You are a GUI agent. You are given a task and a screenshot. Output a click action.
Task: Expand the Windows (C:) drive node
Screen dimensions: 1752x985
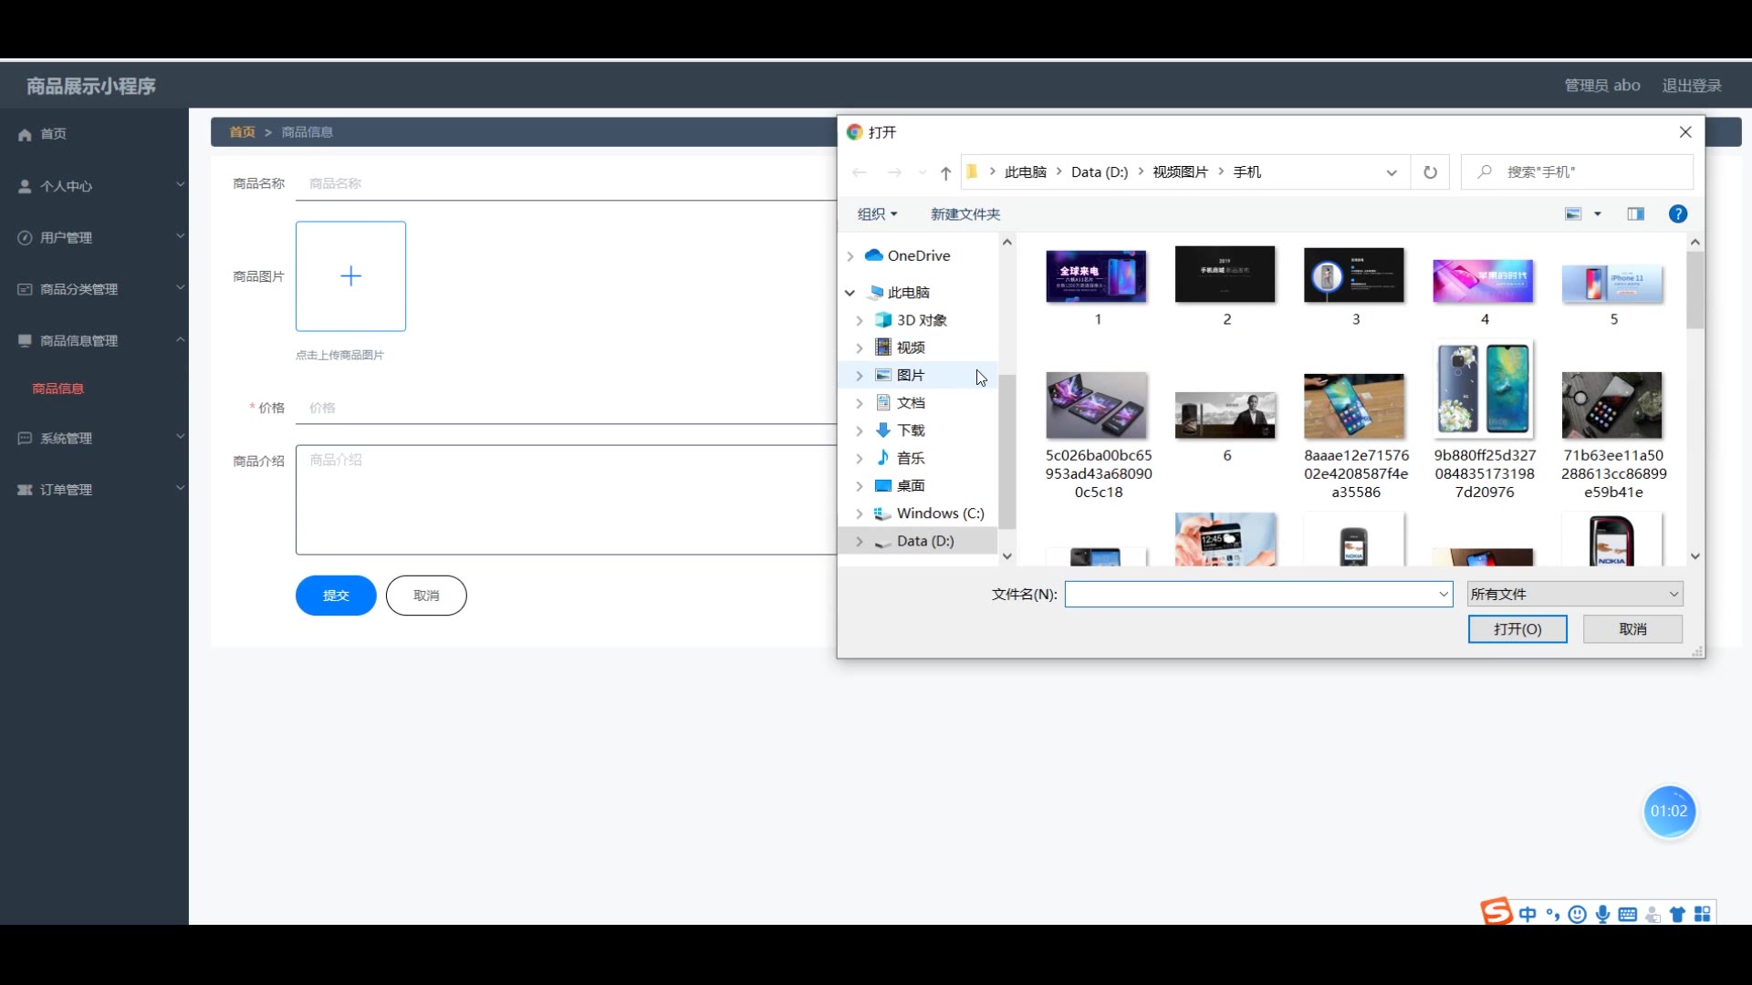tap(860, 513)
